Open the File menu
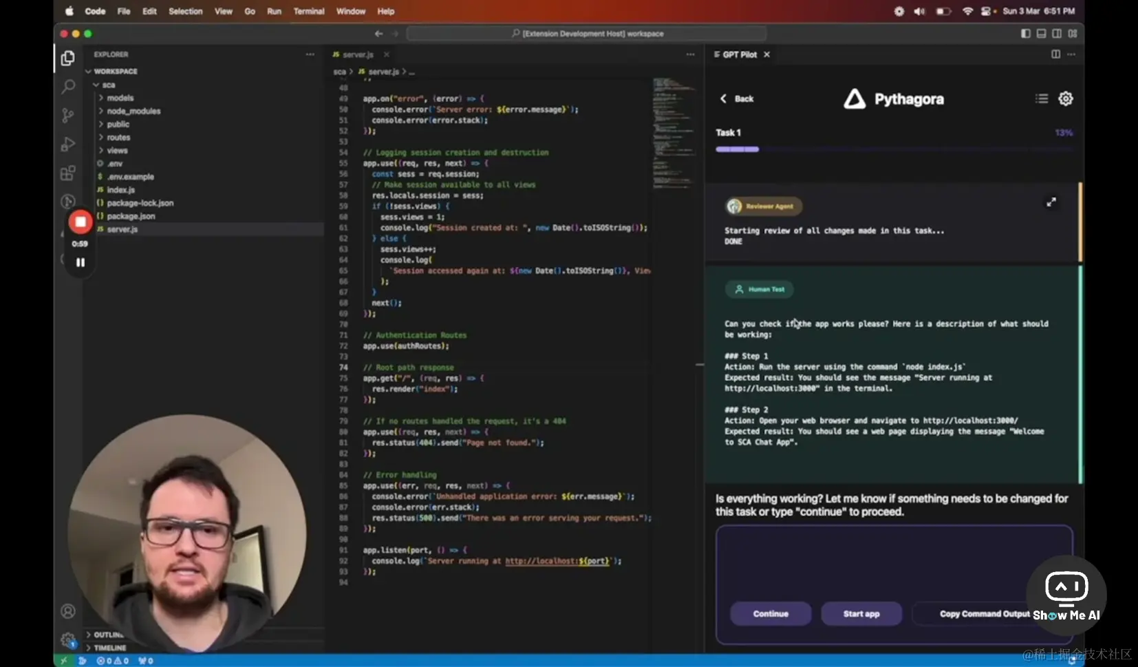 click(x=124, y=11)
